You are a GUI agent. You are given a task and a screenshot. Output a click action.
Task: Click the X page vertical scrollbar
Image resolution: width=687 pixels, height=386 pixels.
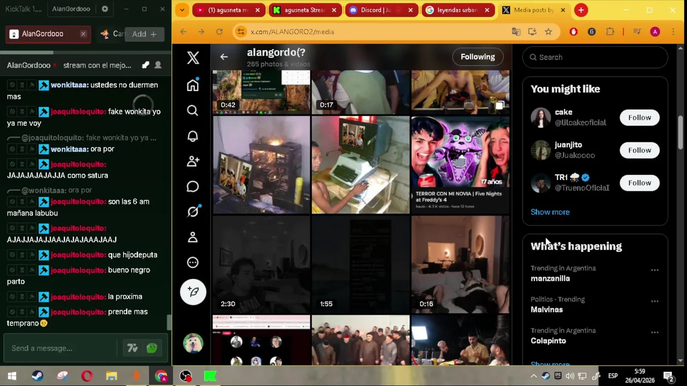coord(681,132)
